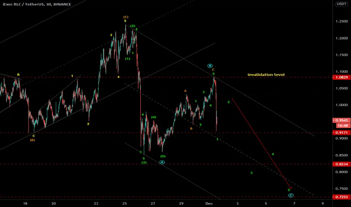The height and width of the screenshot is (207, 351).
Task: Click date 18 on the time axis
Action: point(25,203)
